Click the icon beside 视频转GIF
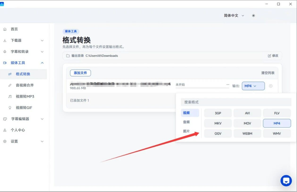 click(x=10, y=108)
